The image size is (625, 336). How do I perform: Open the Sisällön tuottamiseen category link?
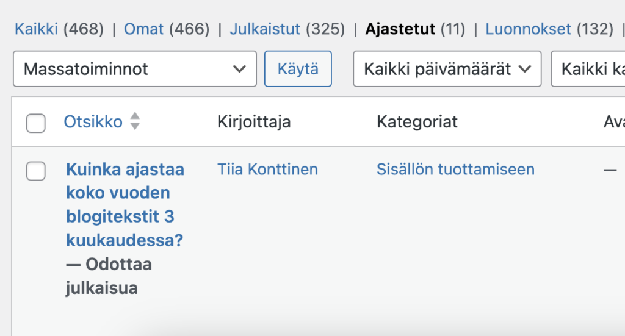tap(455, 170)
